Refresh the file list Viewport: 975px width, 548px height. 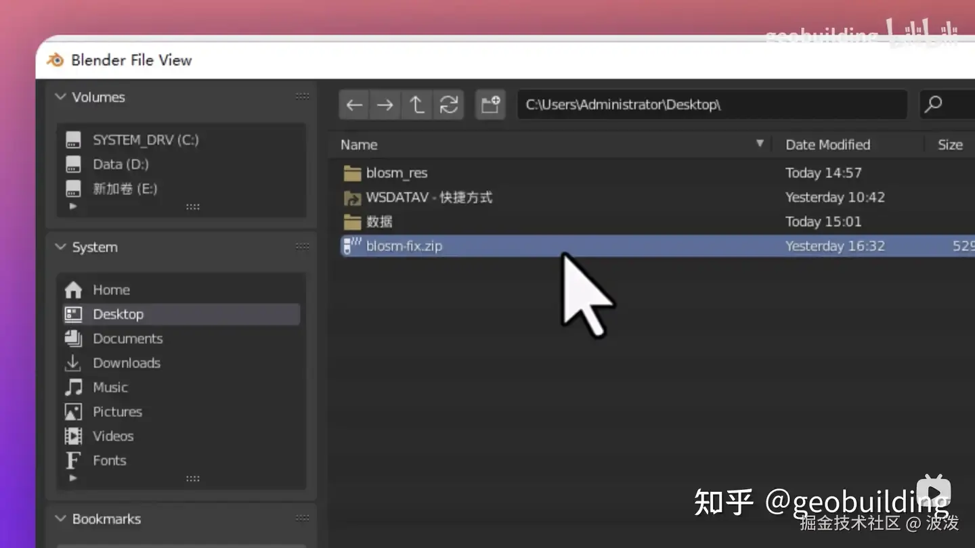448,105
